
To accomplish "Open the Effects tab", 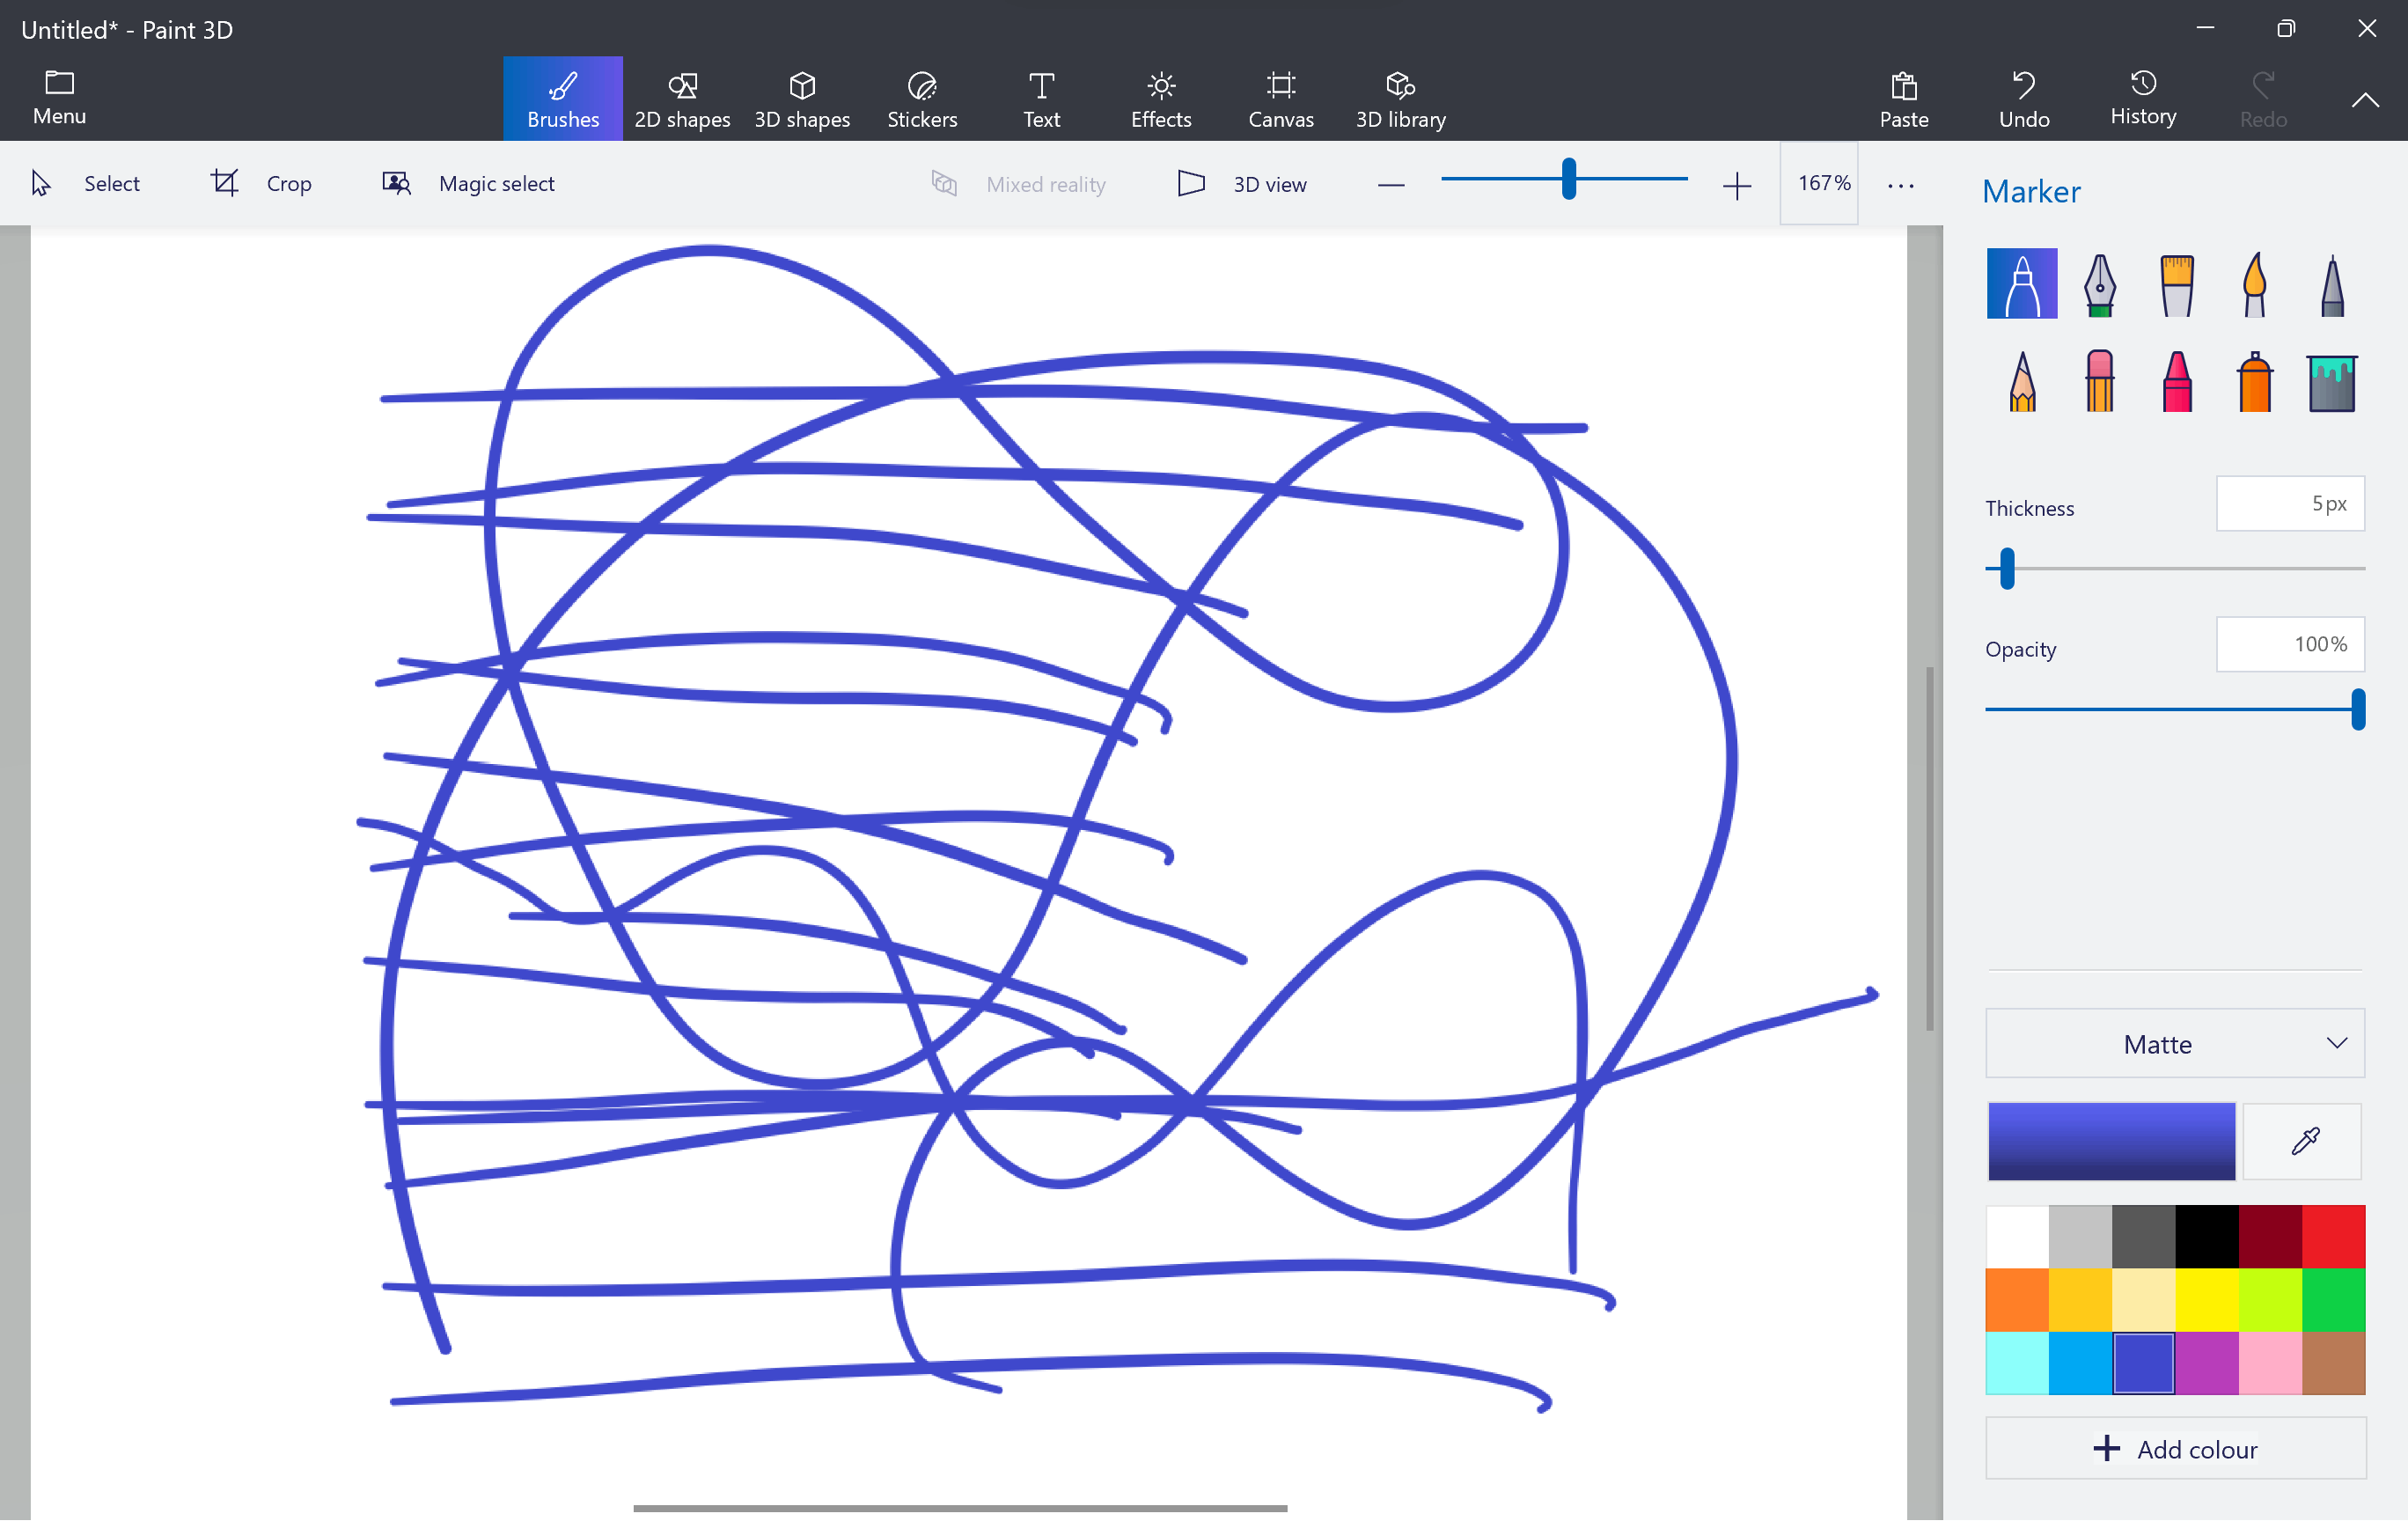I will 1160,100.
